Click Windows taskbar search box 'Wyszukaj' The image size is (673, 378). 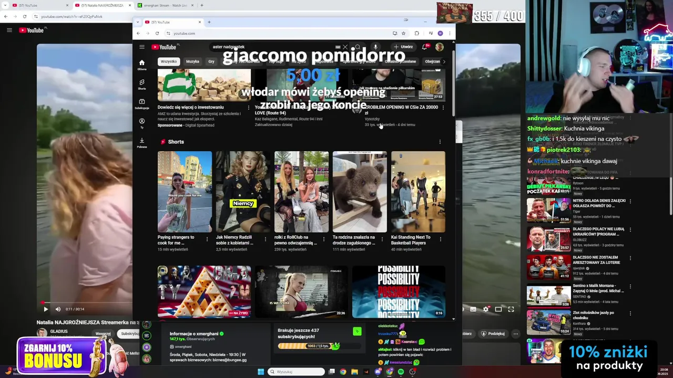[x=297, y=372]
